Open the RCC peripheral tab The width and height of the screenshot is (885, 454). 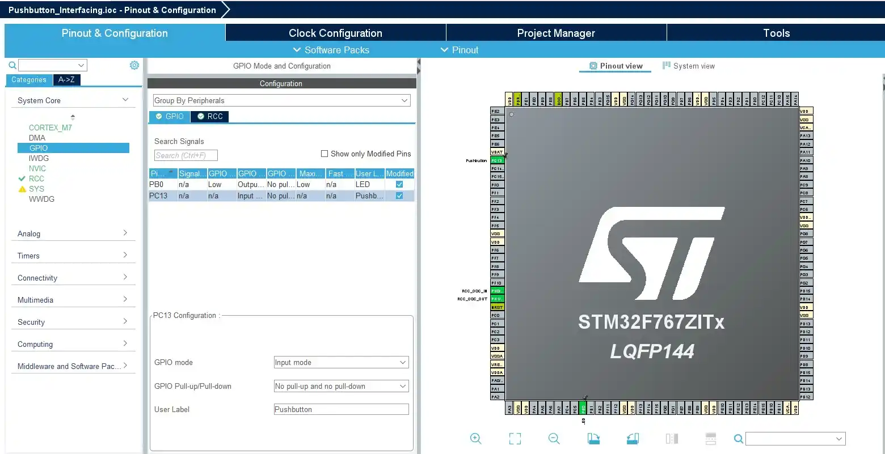point(210,116)
